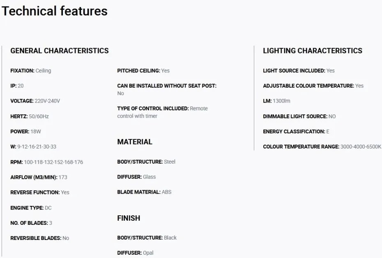Click Type of Control Included text
The height and width of the screenshot is (258, 382).
(x=153, y=108)
